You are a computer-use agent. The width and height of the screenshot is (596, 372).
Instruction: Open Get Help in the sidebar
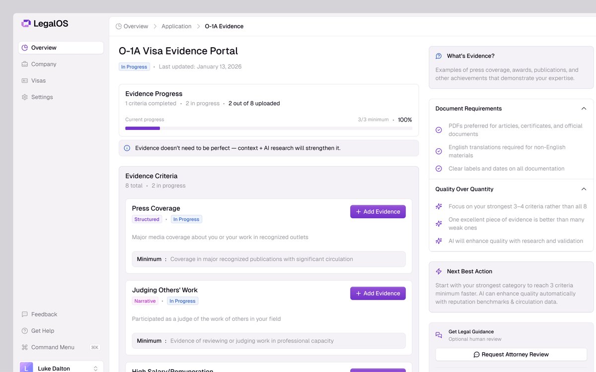click(x=61, y=331)
